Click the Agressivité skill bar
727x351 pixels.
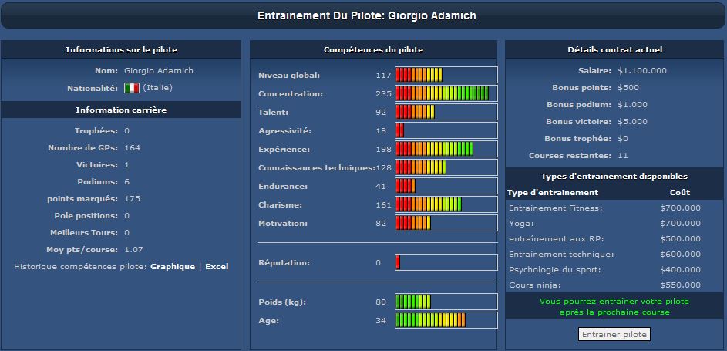pyautogui.click(x=446, y=130)
